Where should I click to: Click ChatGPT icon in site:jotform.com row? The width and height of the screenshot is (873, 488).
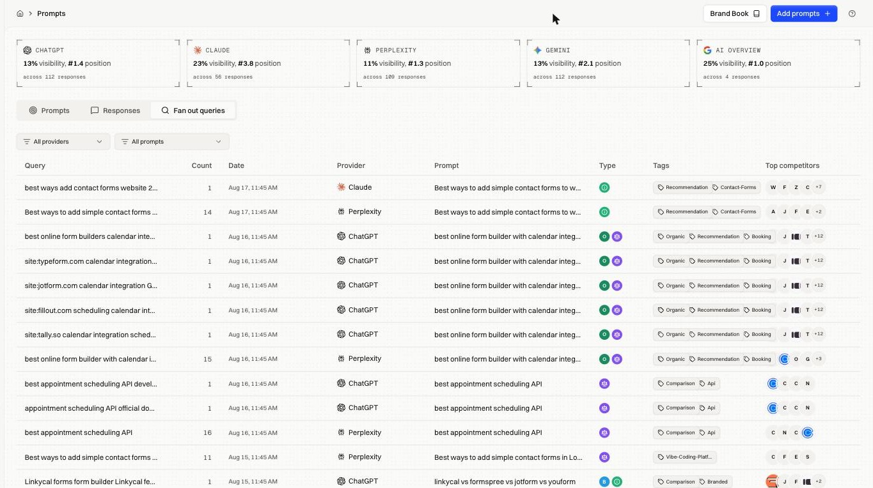tap(342, 285)
